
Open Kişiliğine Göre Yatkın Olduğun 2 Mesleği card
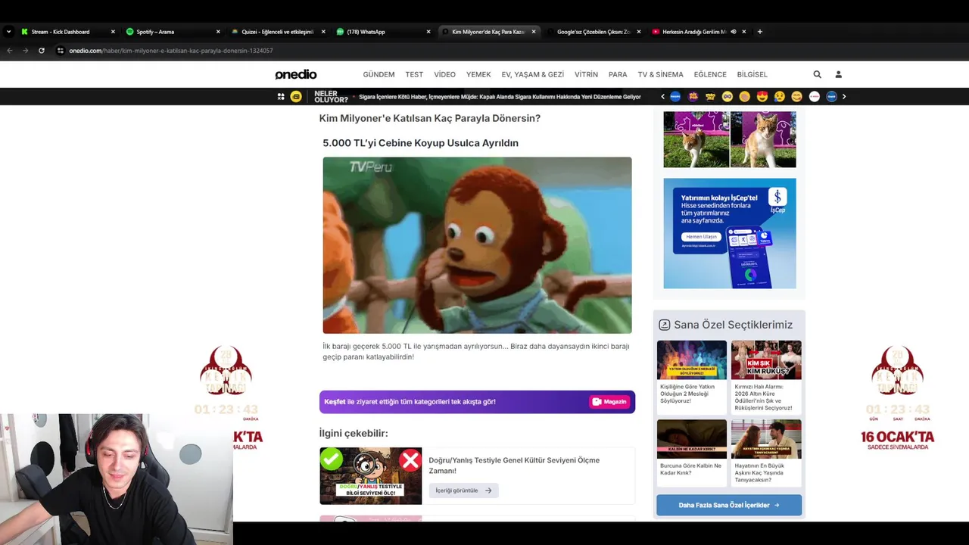pos(691,377)
